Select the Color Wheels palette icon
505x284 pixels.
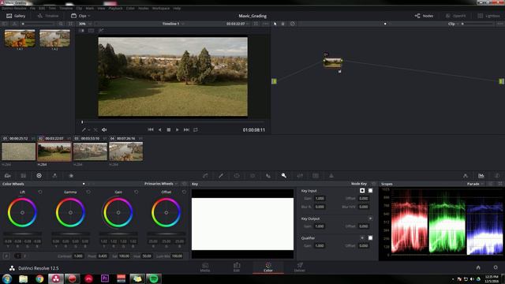coord(39,176)
